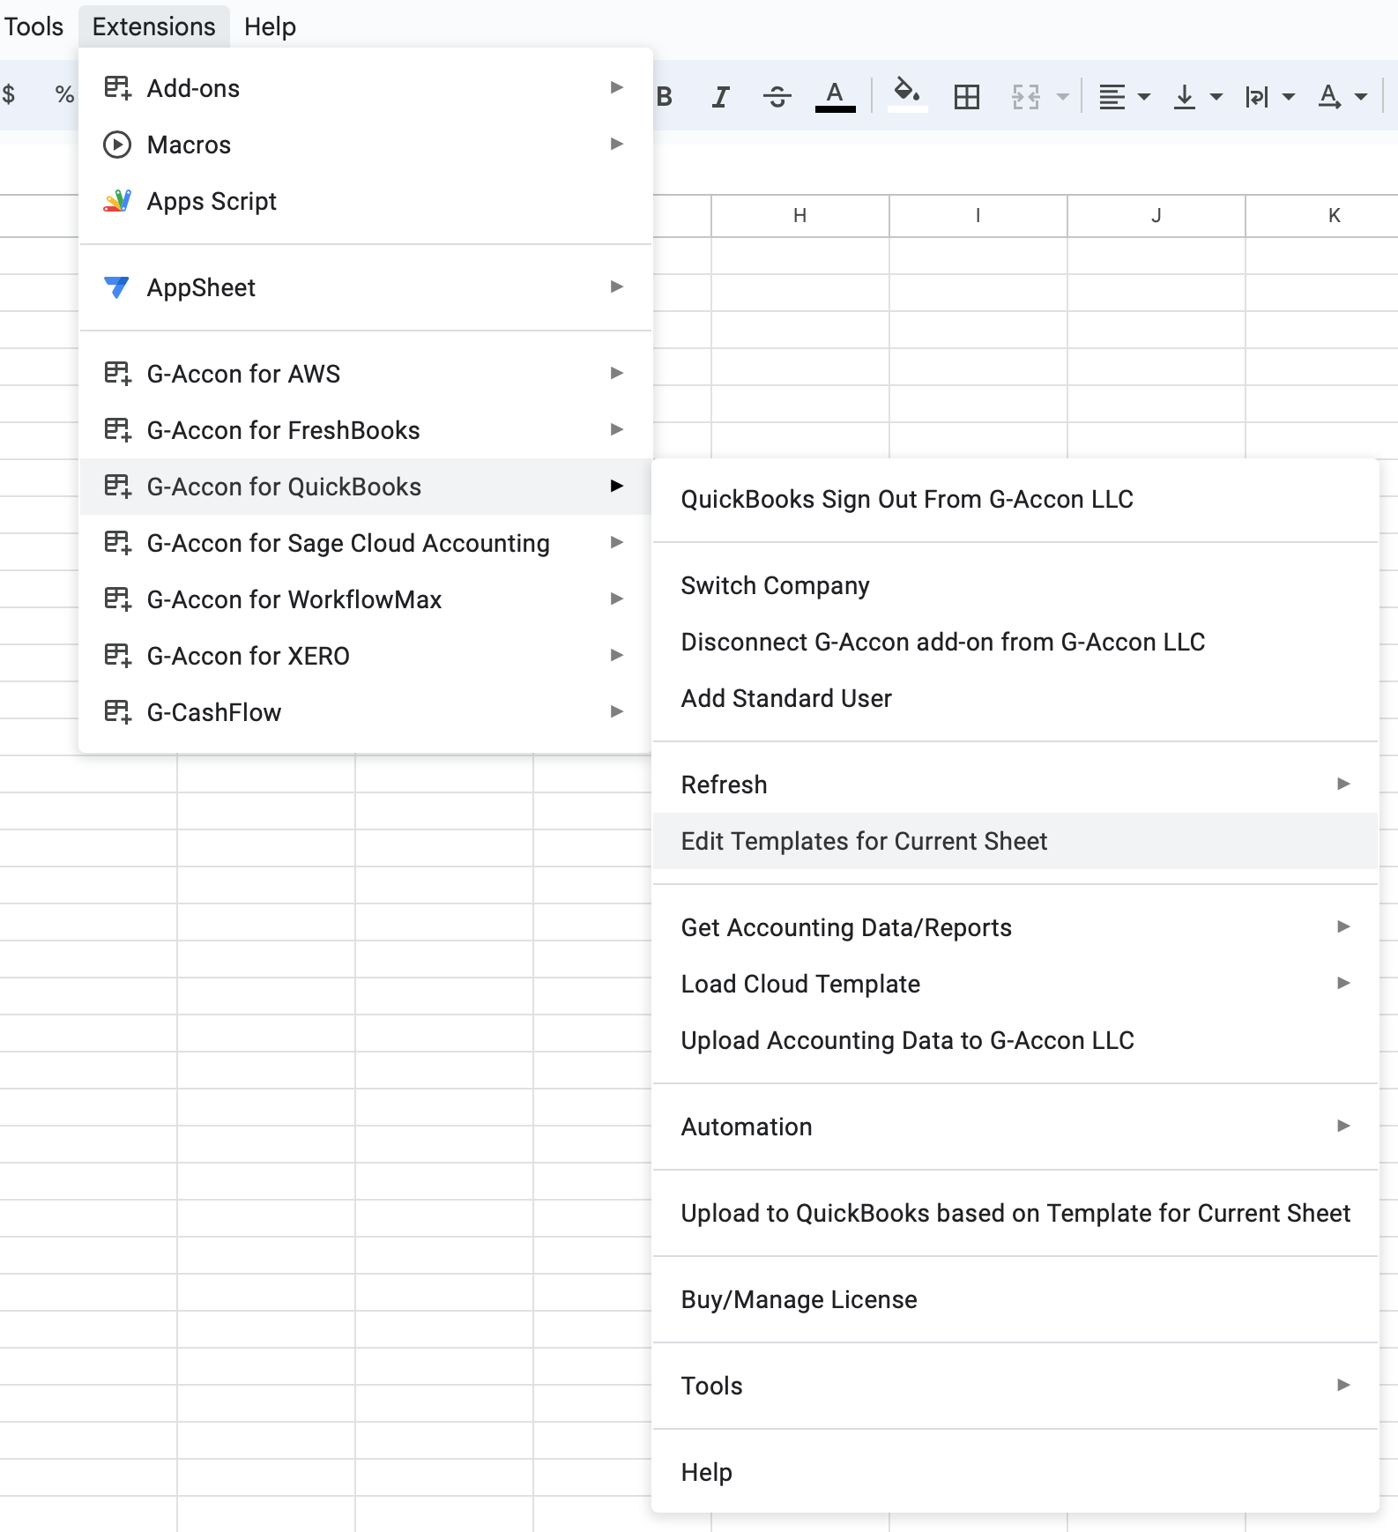Select column J header
The image size is (1398, 1532).
point(1156,216)
